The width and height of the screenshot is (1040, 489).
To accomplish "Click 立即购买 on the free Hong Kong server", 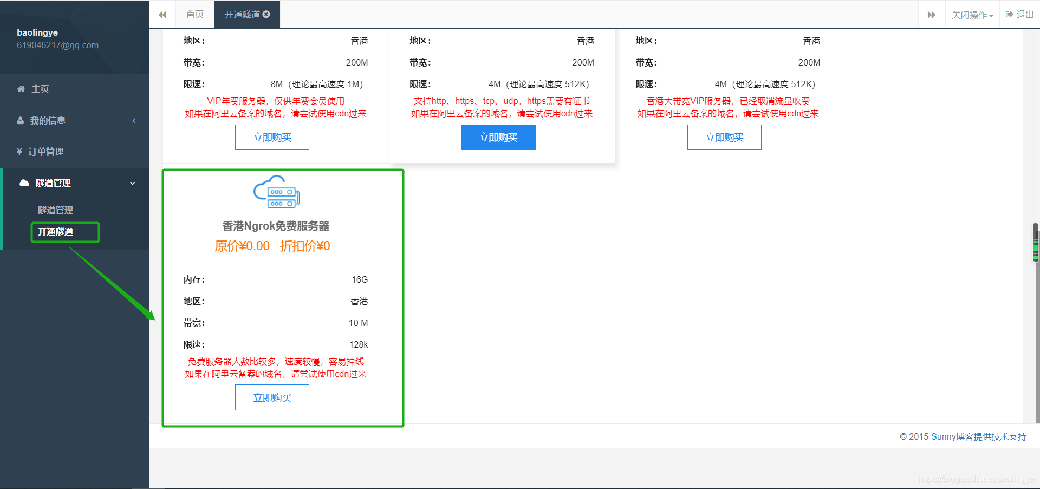I will [x=272, y=397].
